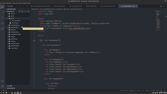Click the div#container breadcrumb
The height and width of the screenshot is (94, 167).
coord(77,9)
